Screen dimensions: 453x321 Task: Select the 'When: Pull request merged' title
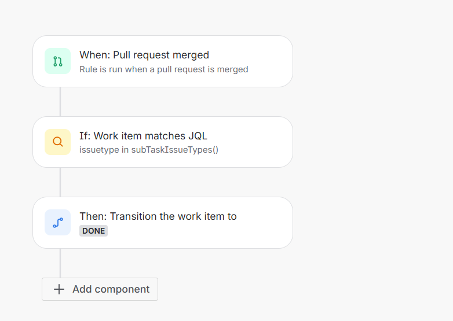pyautogui.click(x=144, y=55)
